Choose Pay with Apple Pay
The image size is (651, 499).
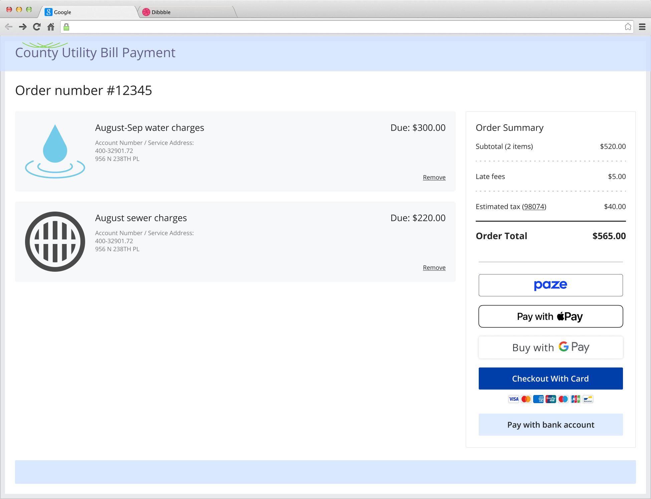551,316
